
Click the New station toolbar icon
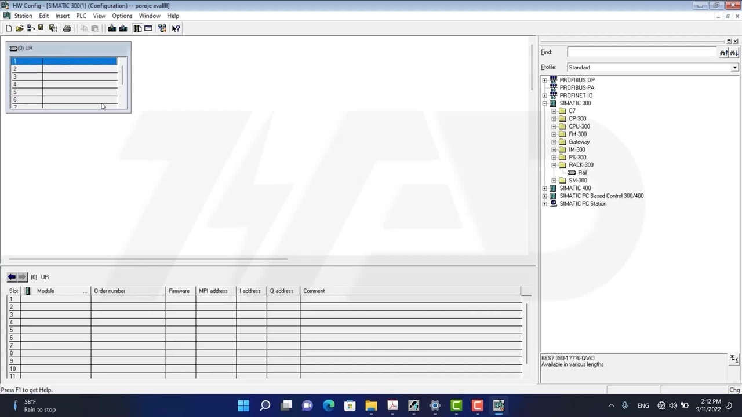(9, 28)
